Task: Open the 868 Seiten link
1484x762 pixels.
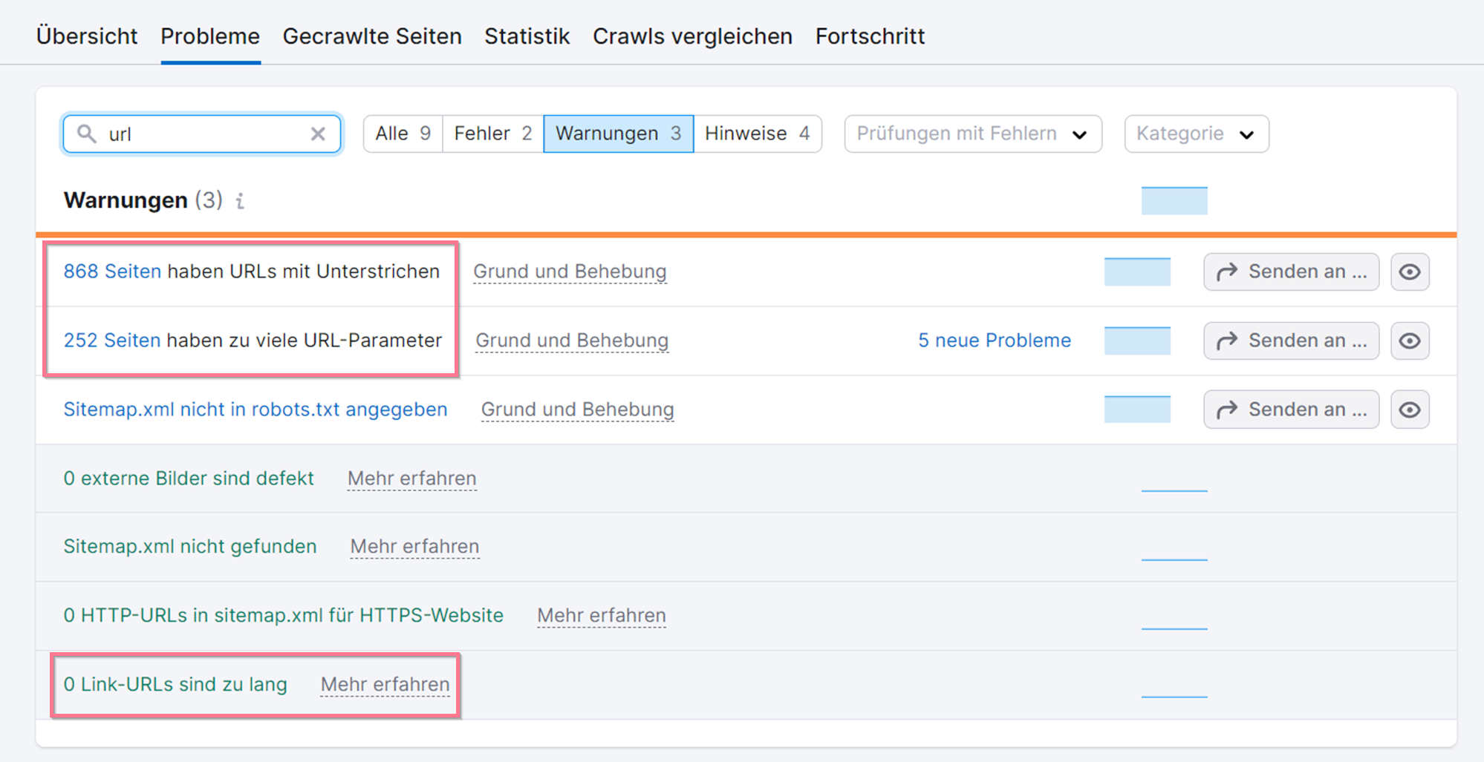Action: click(112, 272)
